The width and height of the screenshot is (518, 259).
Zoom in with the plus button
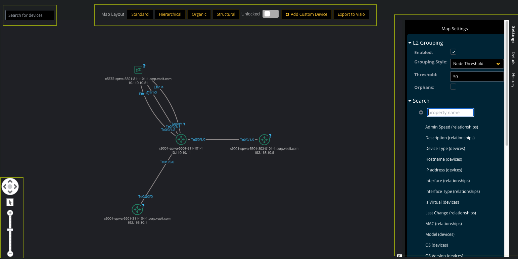point(10,213)
